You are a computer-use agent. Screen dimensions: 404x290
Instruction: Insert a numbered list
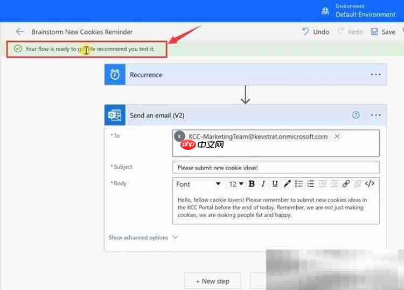point(311,184)
